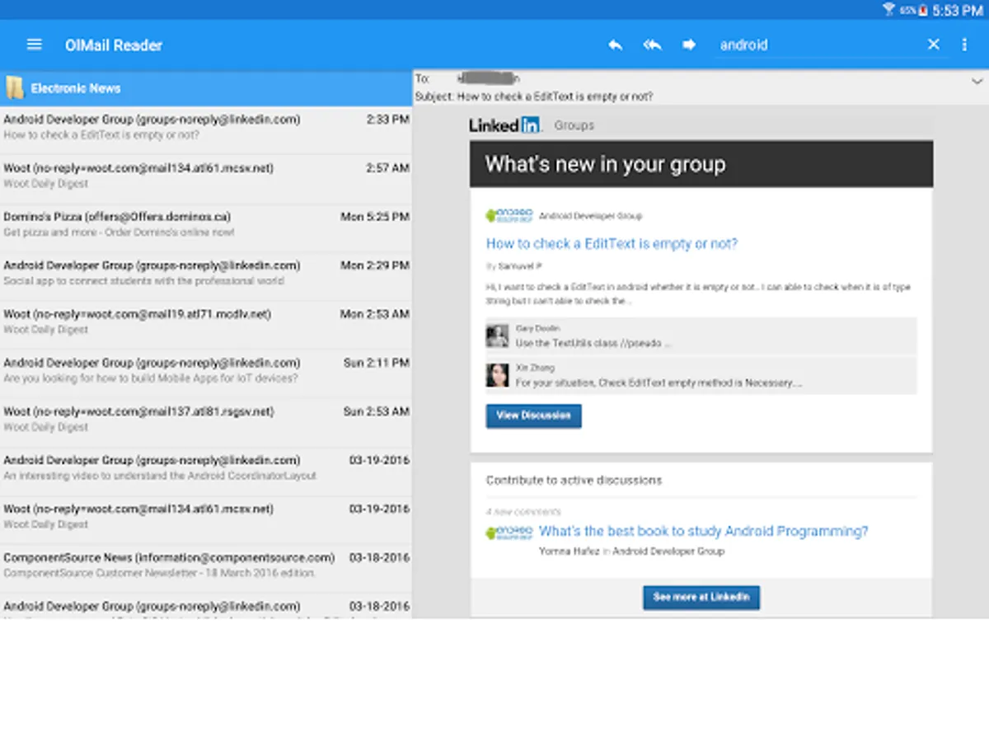This screenshot has height=742, width=989.
Task: Reply to the open email
Action: (x=615, y=45)
